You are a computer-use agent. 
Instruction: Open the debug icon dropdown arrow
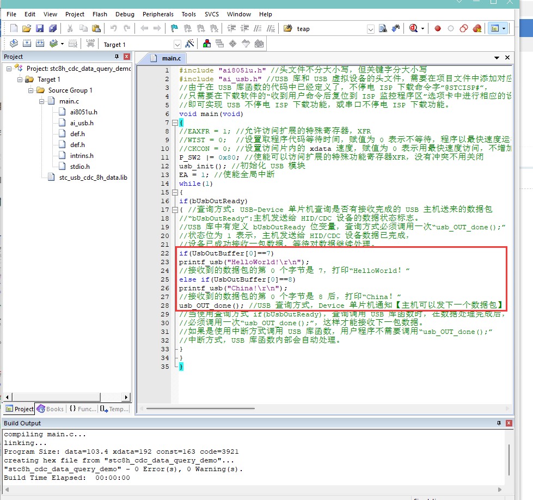coord(422,28)
